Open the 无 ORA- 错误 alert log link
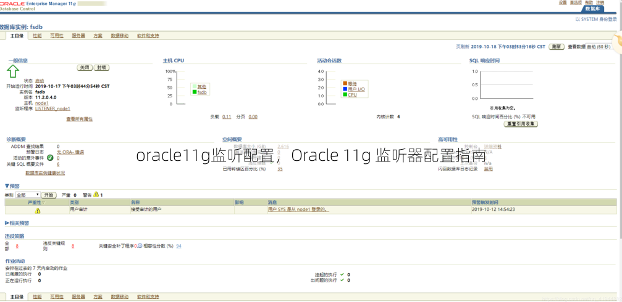Screen dimensions: 622x302 70,152
